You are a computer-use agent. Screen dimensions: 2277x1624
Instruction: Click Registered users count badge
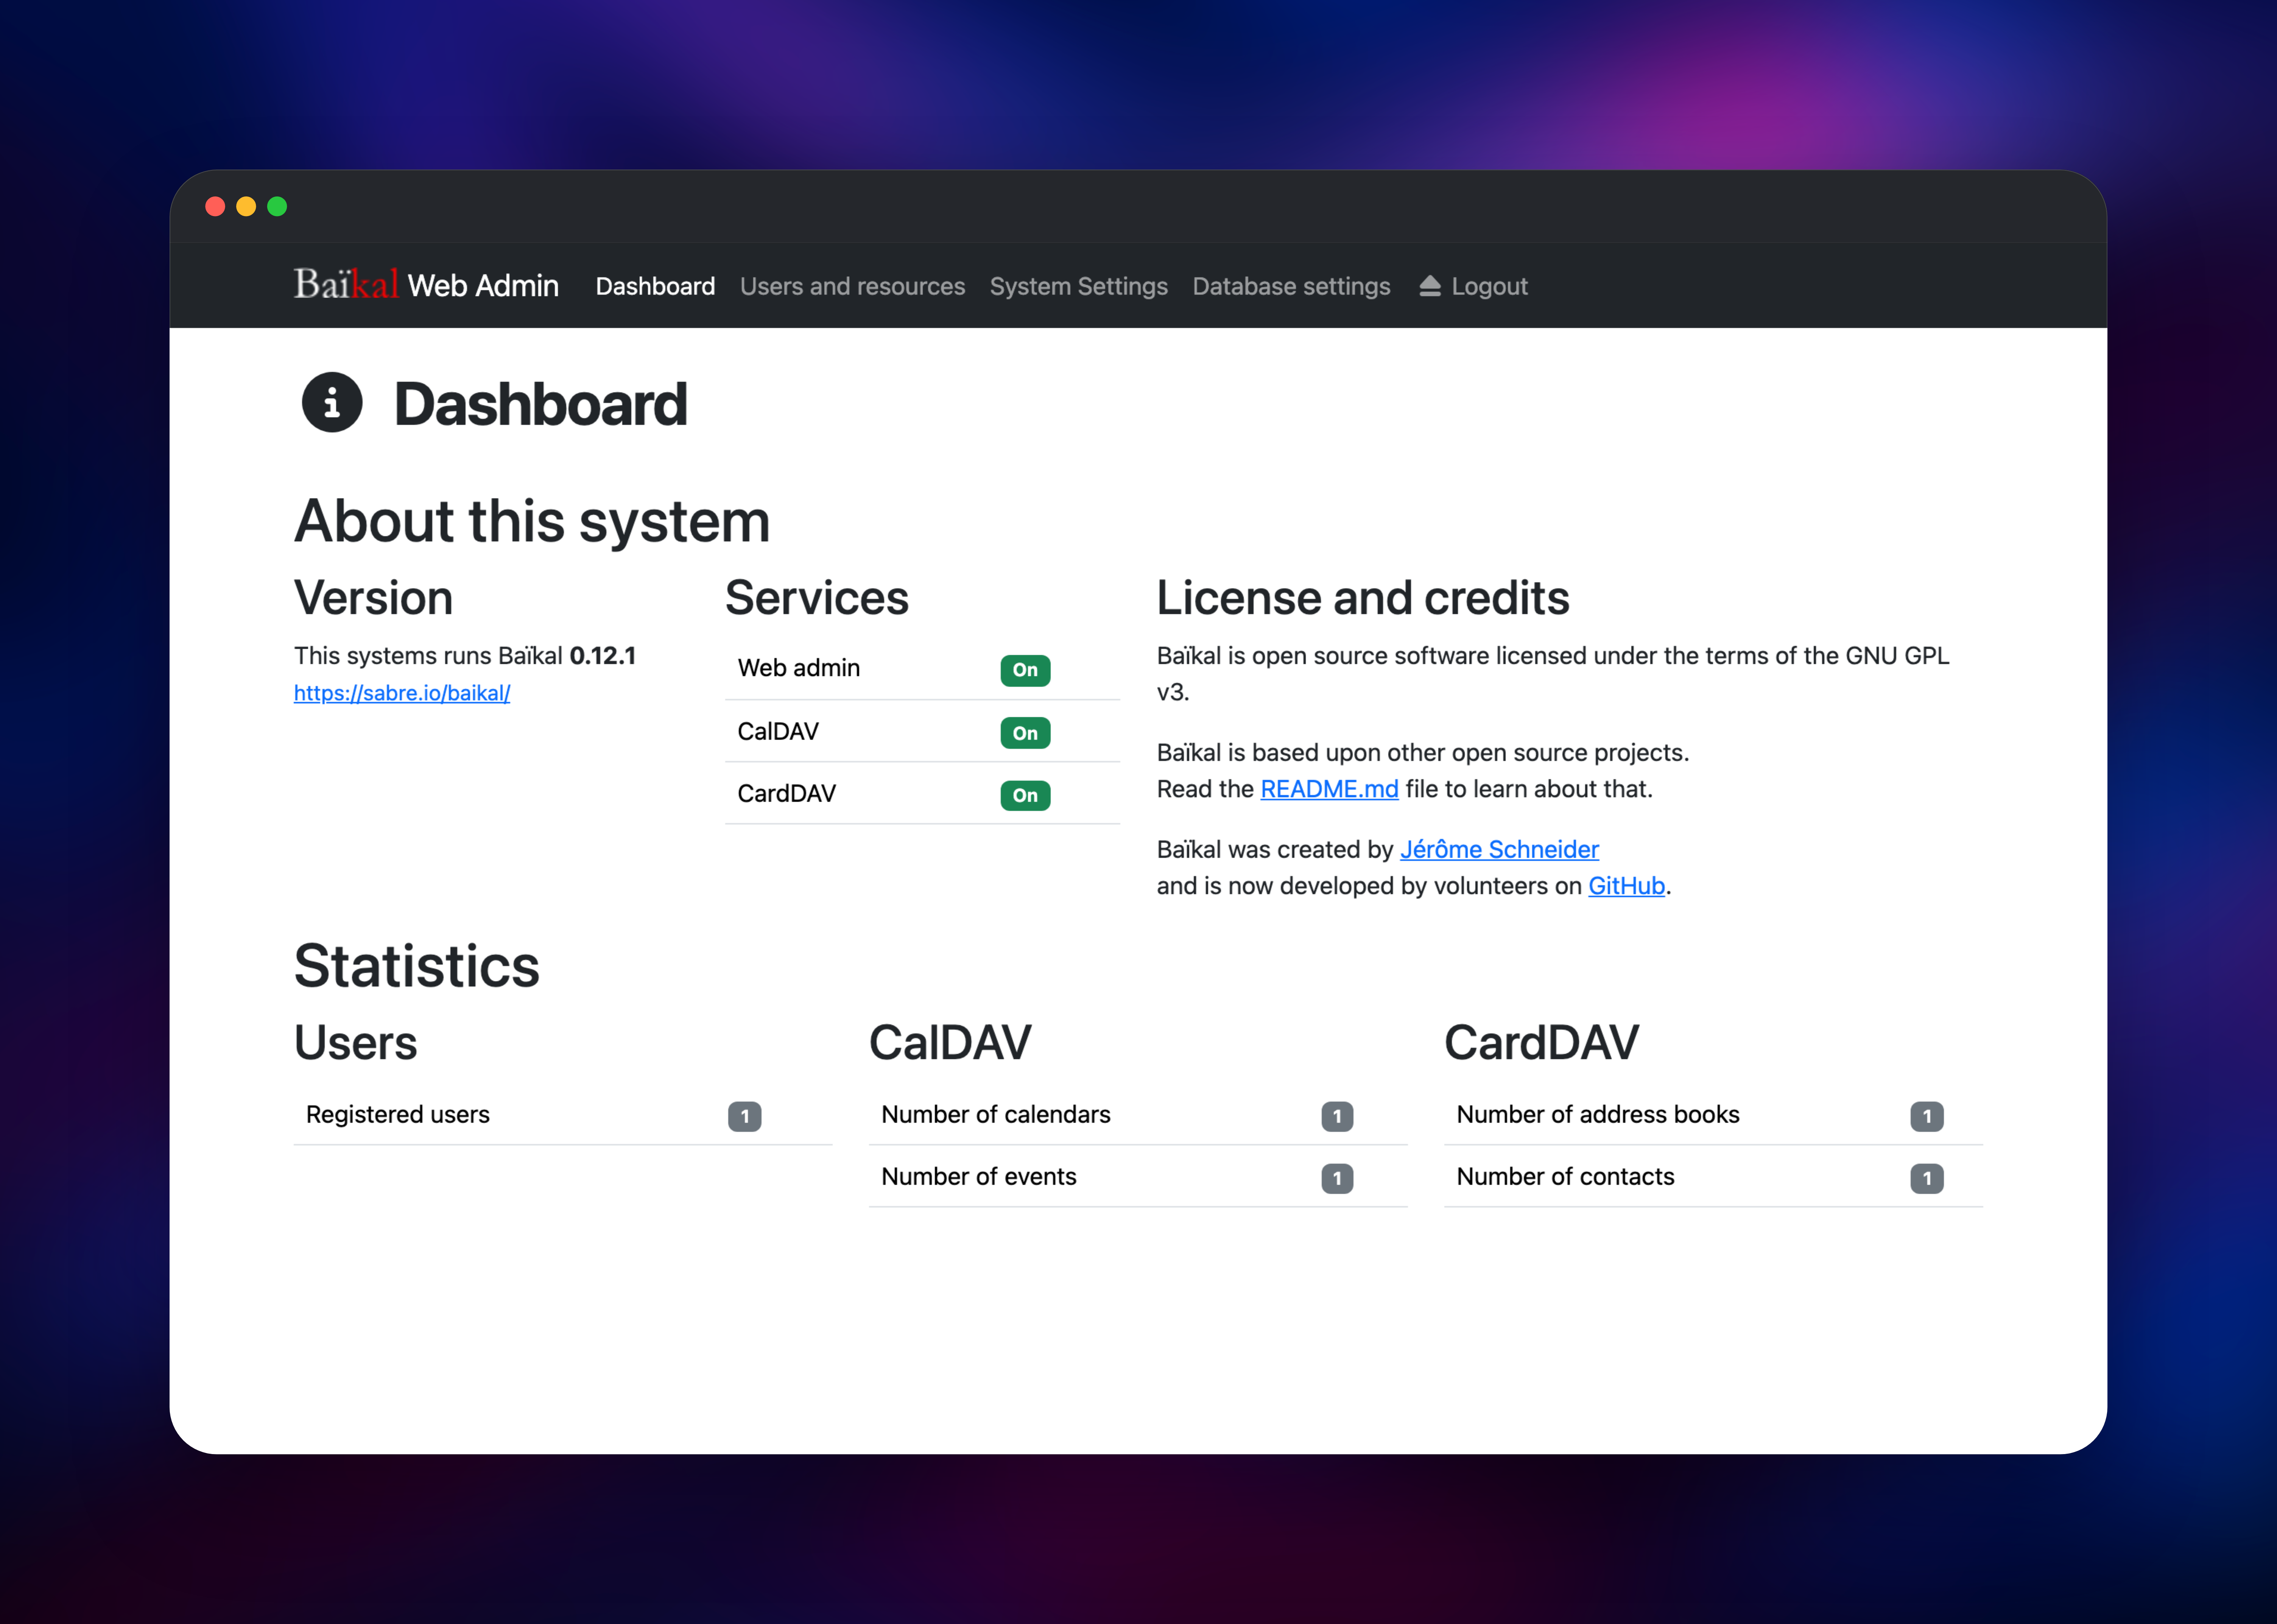coord(744,1116)
